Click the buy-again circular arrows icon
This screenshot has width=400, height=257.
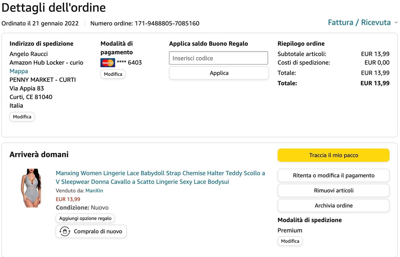click(x=65, y=231)
